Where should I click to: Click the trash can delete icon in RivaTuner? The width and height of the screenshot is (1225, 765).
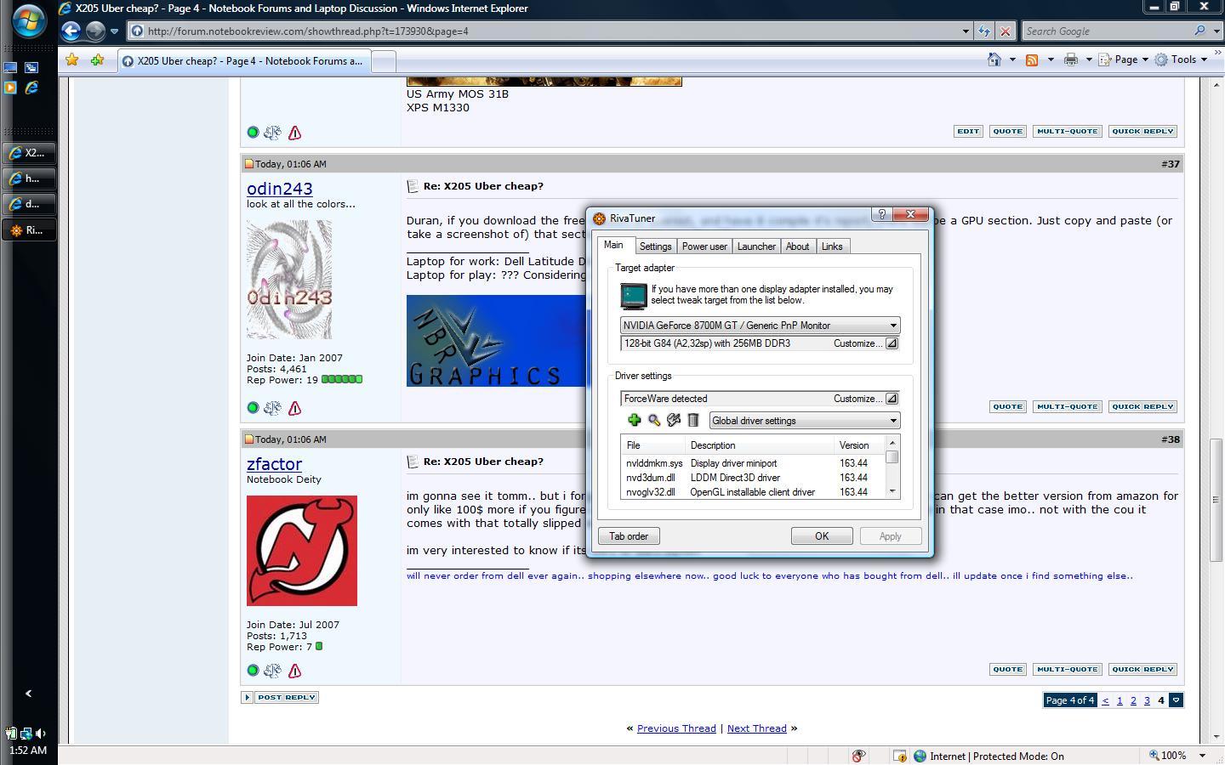693,420
